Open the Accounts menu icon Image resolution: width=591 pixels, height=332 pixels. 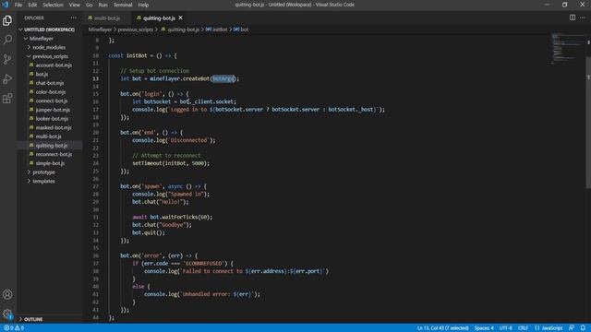(x=7, y=294)
